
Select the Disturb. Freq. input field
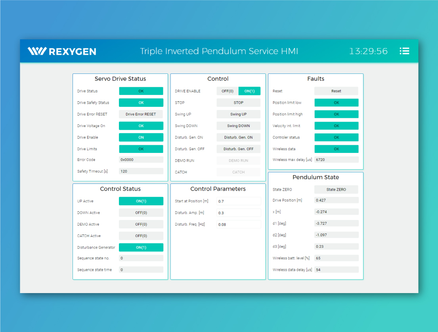pos(239,224)
